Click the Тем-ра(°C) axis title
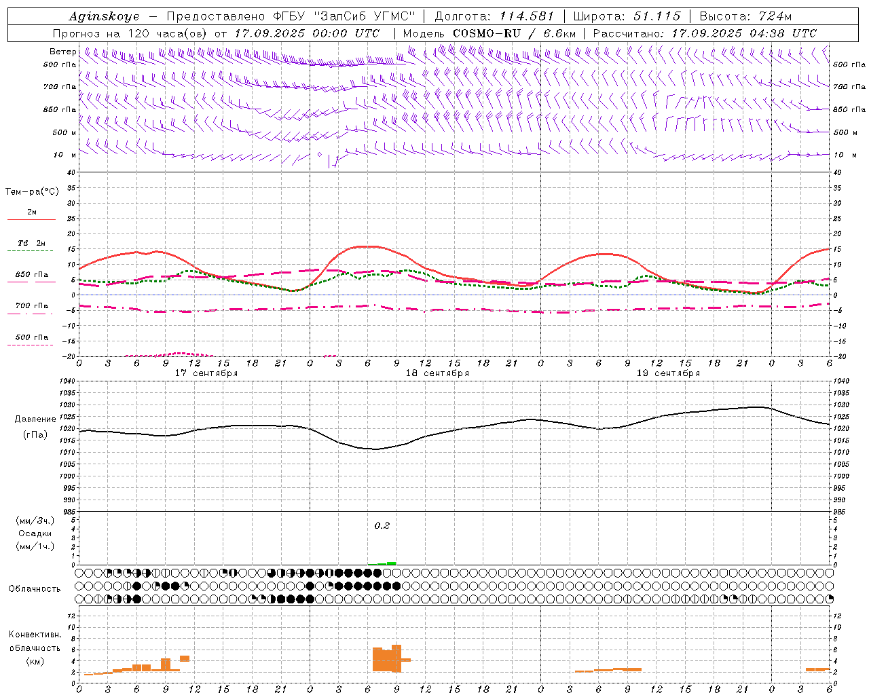869x695 pixels. coord(32,192)
